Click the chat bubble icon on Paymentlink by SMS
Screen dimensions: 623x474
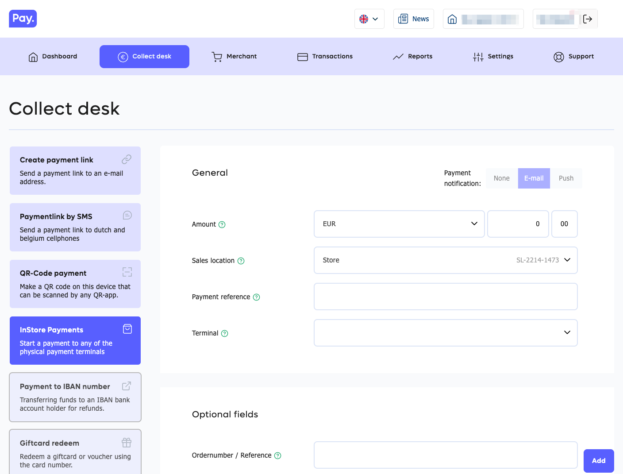click(x=127, y=215)
